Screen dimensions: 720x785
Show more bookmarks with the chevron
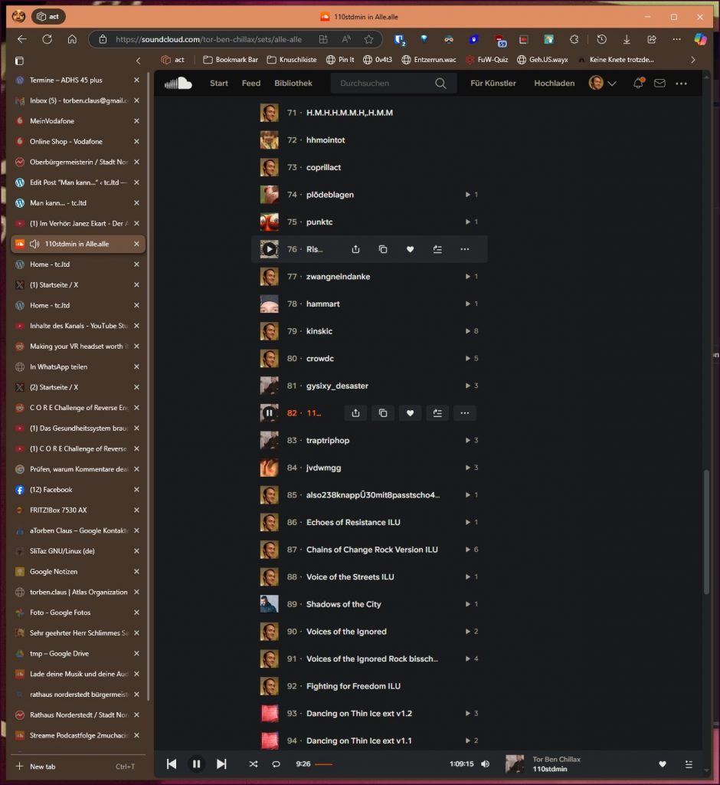coord(693,60)
